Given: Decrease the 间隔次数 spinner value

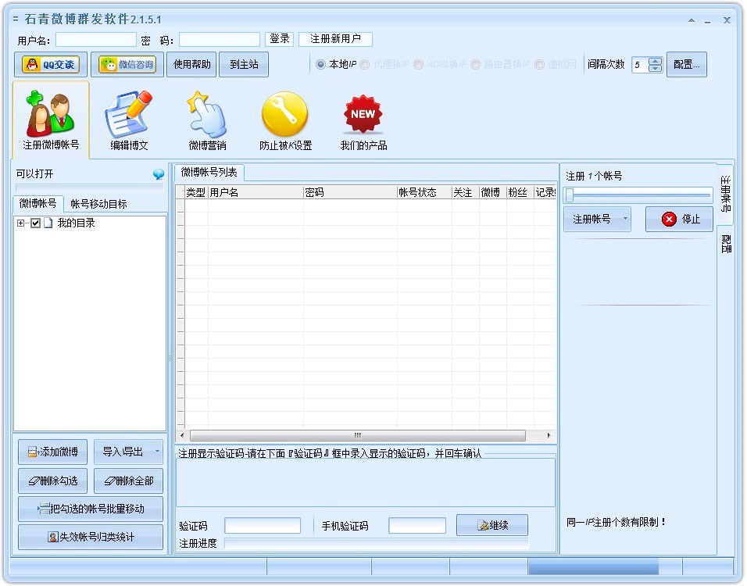Looking at the screenshot, I should (x=656, y=68).
